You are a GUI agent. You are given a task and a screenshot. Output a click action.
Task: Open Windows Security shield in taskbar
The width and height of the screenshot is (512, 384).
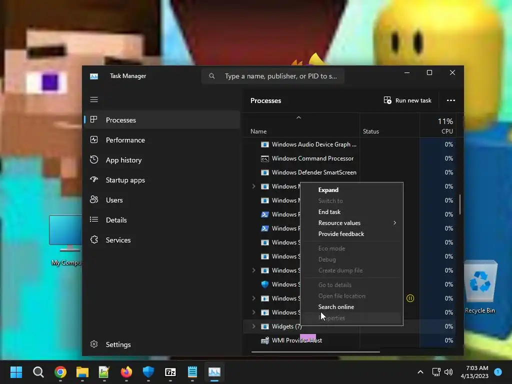point(148,372)
